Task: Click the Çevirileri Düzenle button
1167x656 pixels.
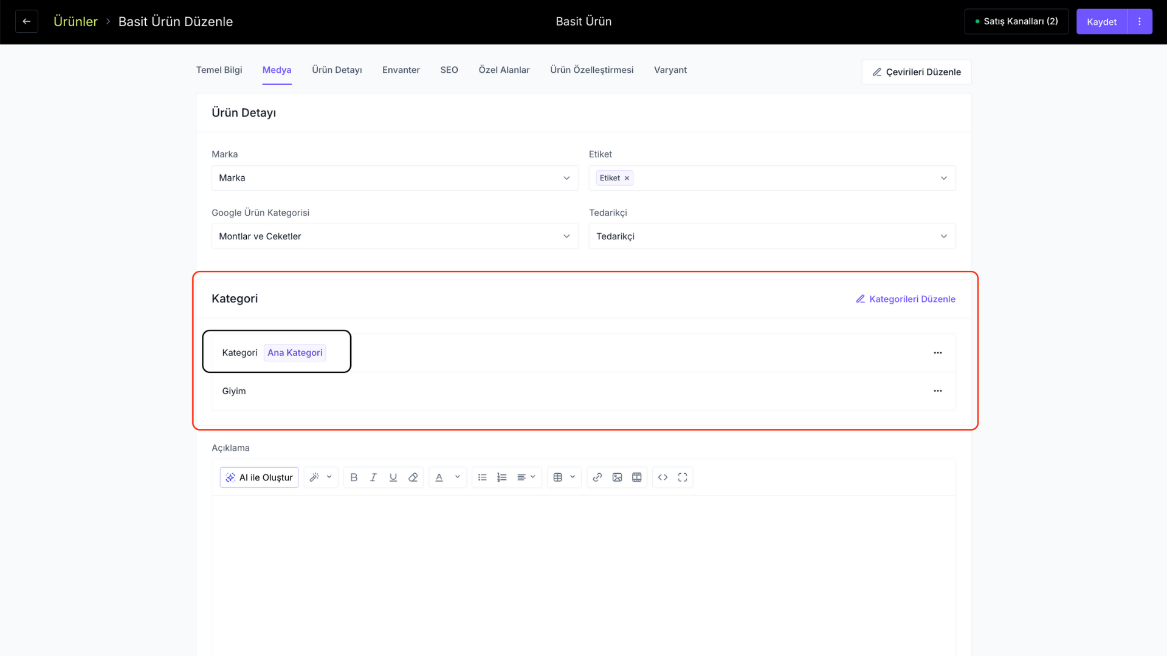Action: click(x=917, y=72)
